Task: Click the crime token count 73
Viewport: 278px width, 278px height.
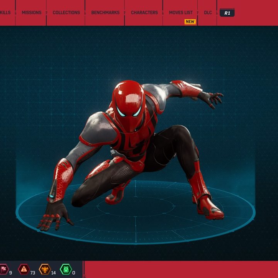Action: [32, 273]
